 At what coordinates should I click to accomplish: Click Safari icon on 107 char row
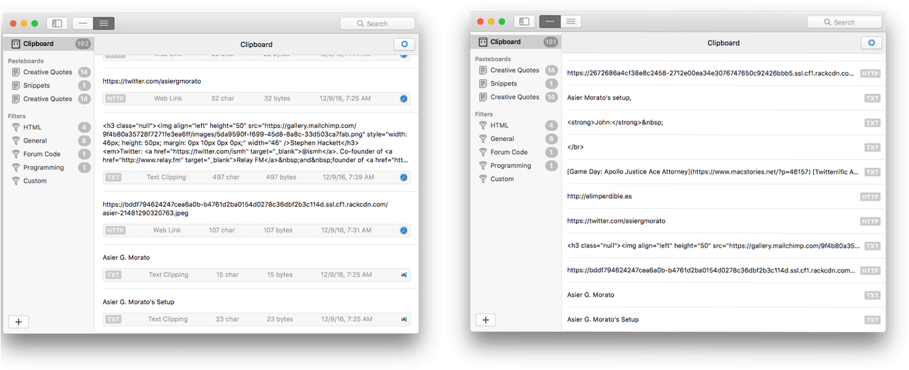click(403, 230)
